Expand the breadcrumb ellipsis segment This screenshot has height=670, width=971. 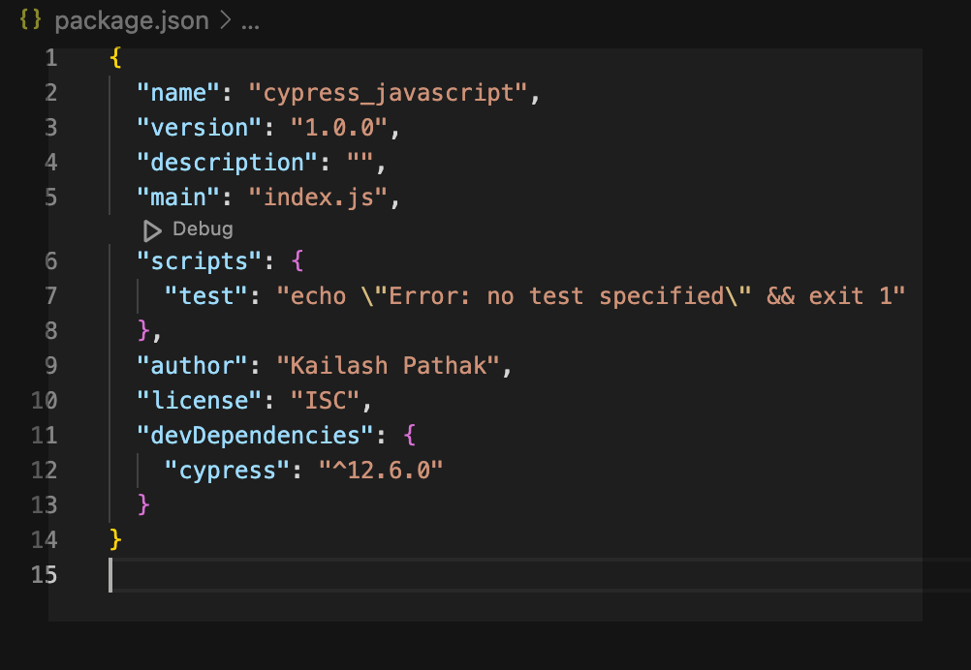250,21
